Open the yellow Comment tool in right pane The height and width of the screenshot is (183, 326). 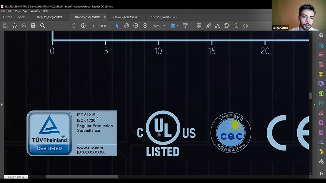321,74
